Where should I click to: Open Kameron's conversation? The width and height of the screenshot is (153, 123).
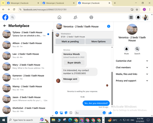click(x=26, y=77)
